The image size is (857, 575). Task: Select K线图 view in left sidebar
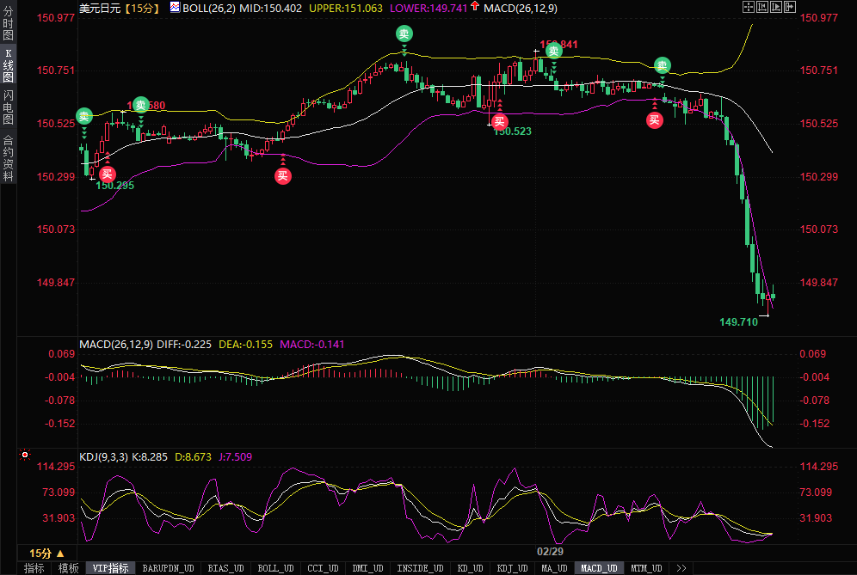click(x=8, y=65)
